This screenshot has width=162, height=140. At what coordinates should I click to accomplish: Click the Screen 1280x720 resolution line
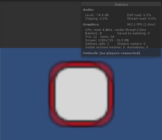107,40
